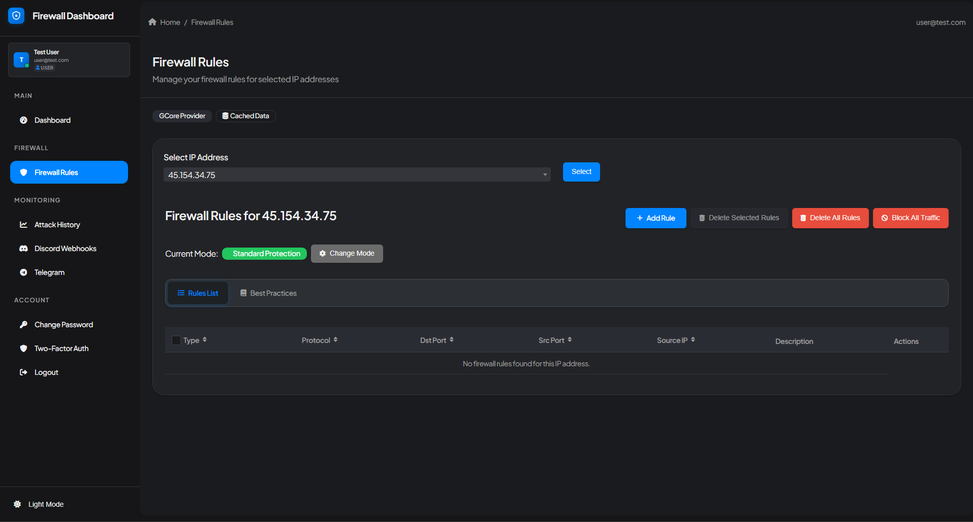Click user@test.com in the top-right corner
This screenshot has width=973, height=522.
point(940,22)
